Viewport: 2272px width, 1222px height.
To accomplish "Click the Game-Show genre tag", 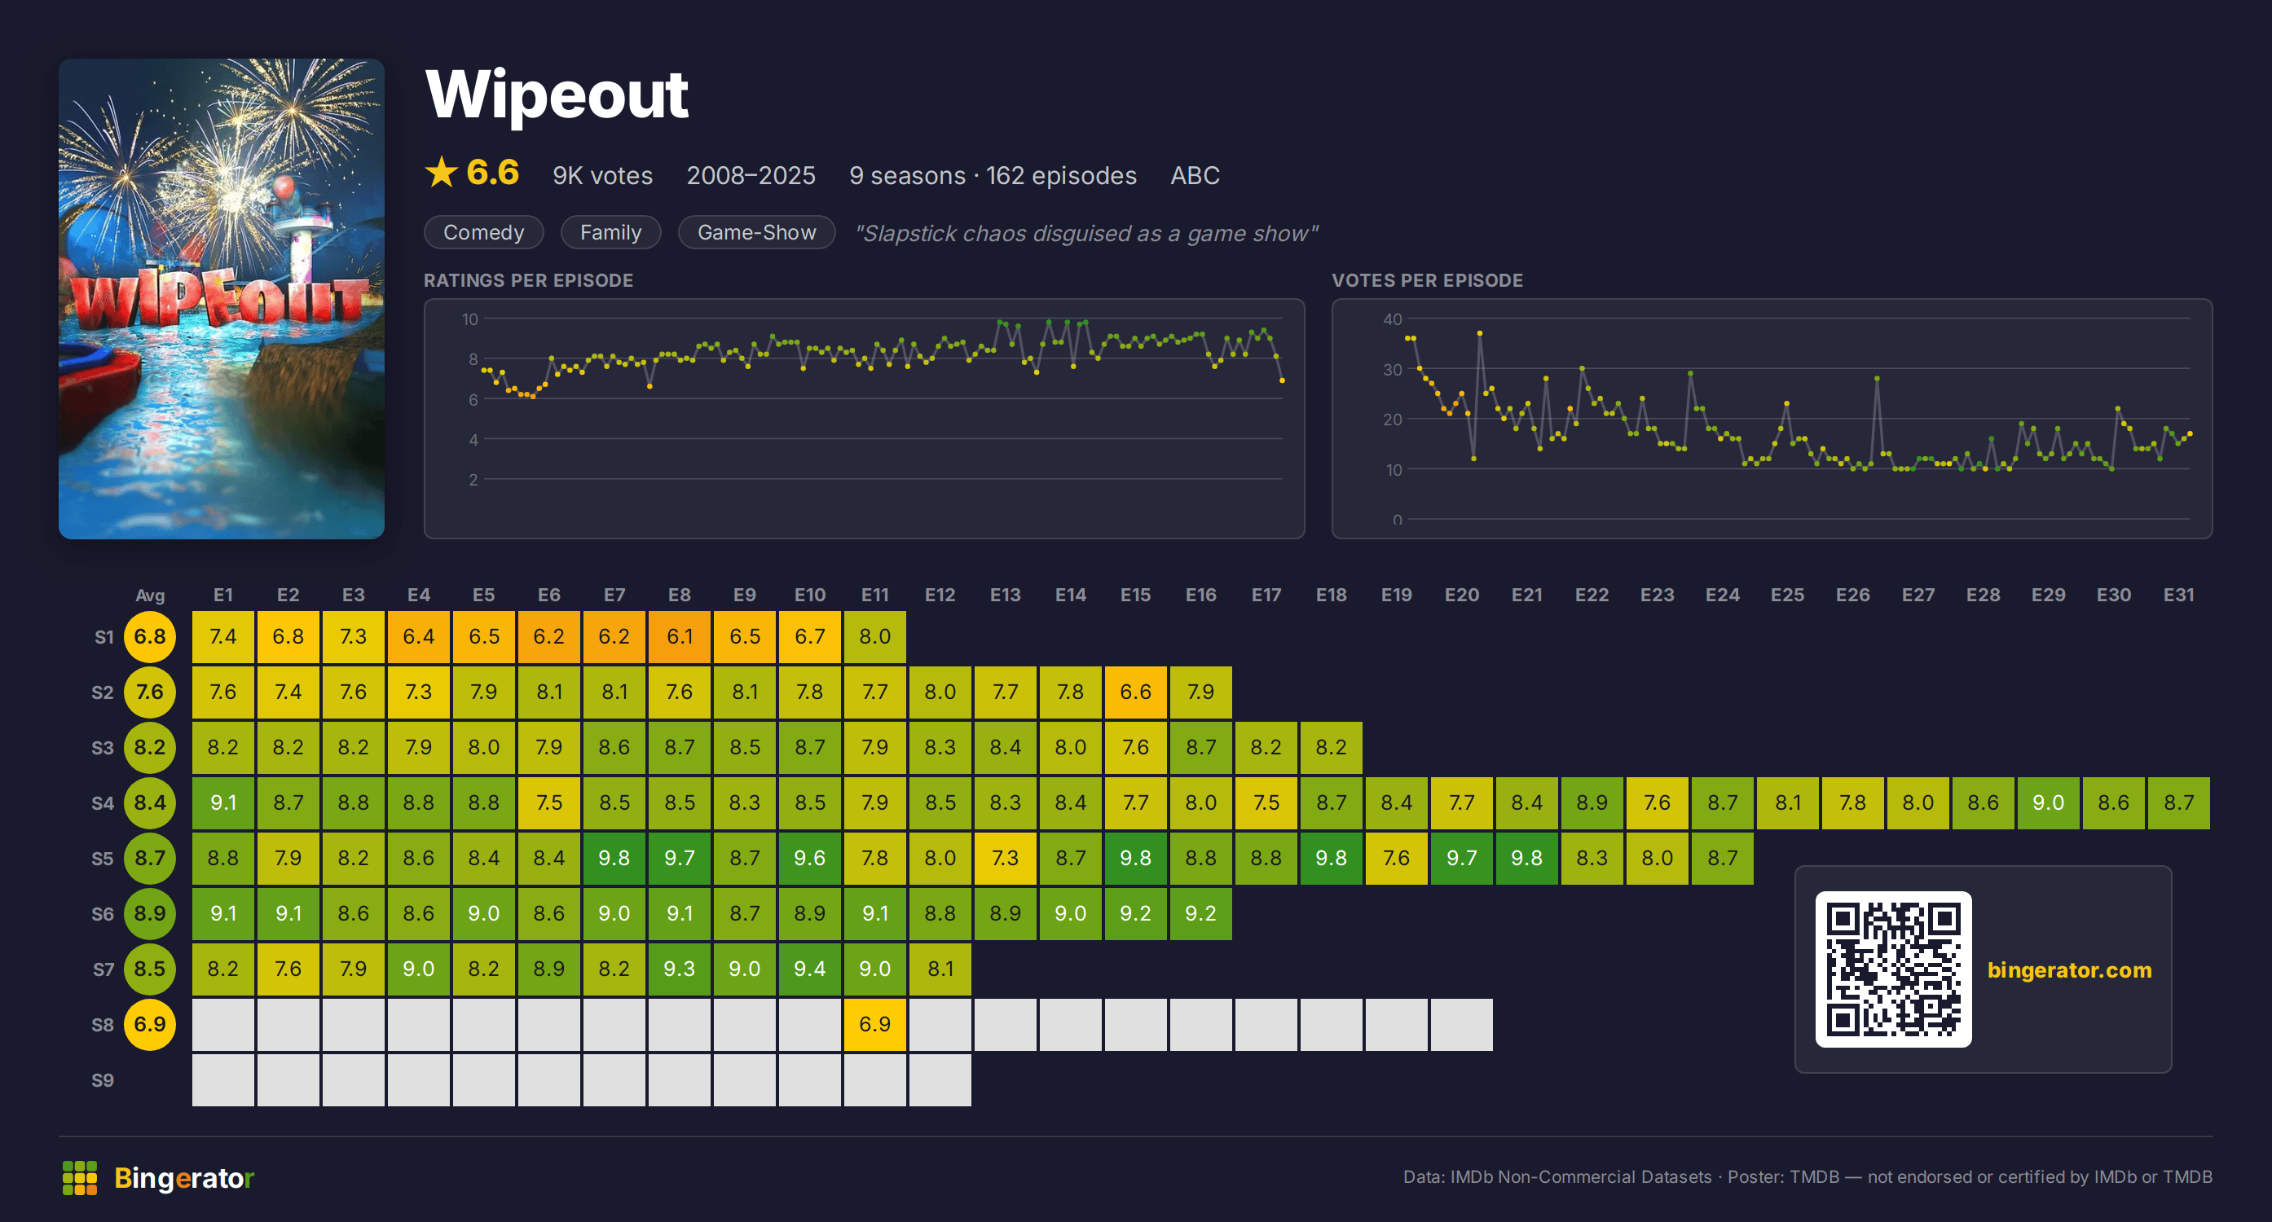I will pos(757,233).
